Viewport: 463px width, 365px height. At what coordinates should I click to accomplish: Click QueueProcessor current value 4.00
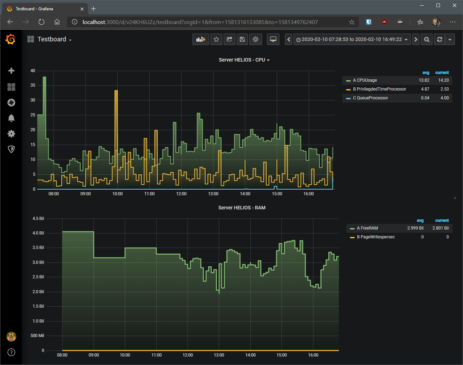(x=445, y=98)
